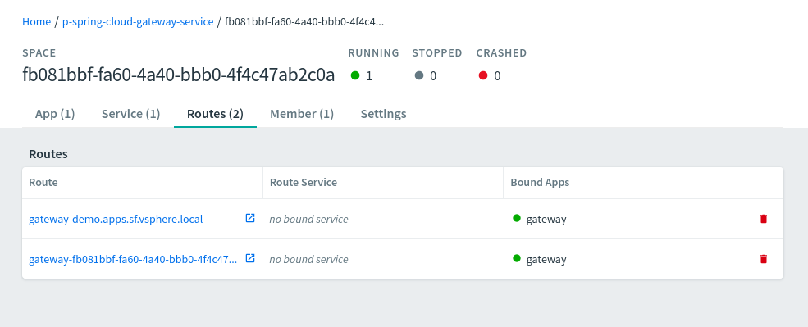
Task: Click gateway bound app in gateway-fb081bbf row
Action: click(546, 260)
